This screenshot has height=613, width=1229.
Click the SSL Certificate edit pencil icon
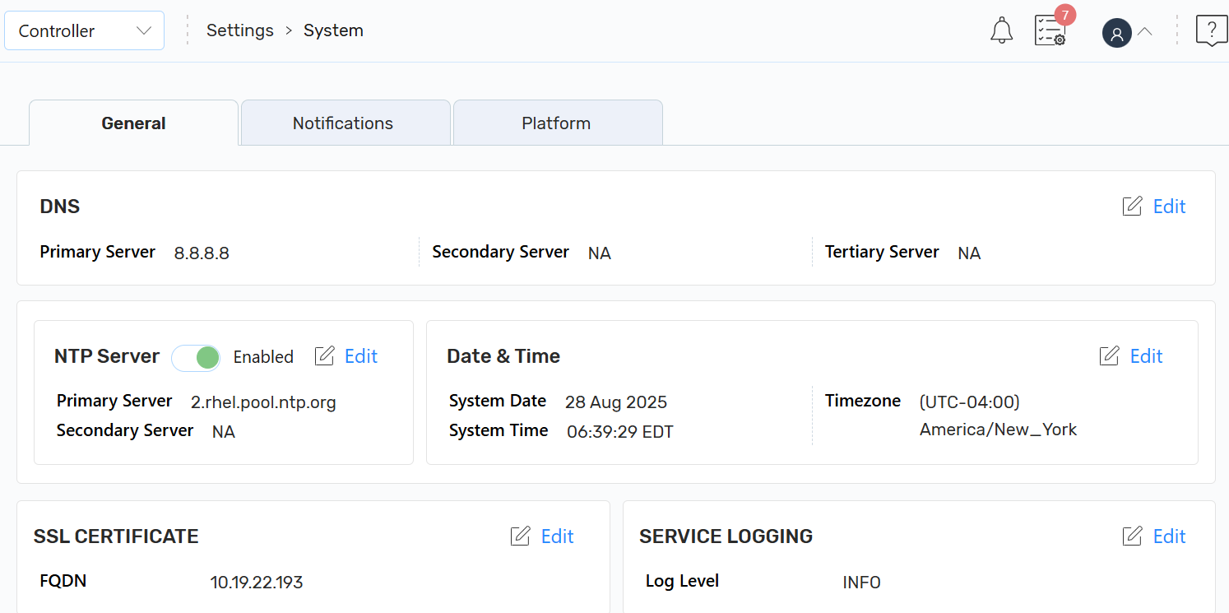coord(520,536)
